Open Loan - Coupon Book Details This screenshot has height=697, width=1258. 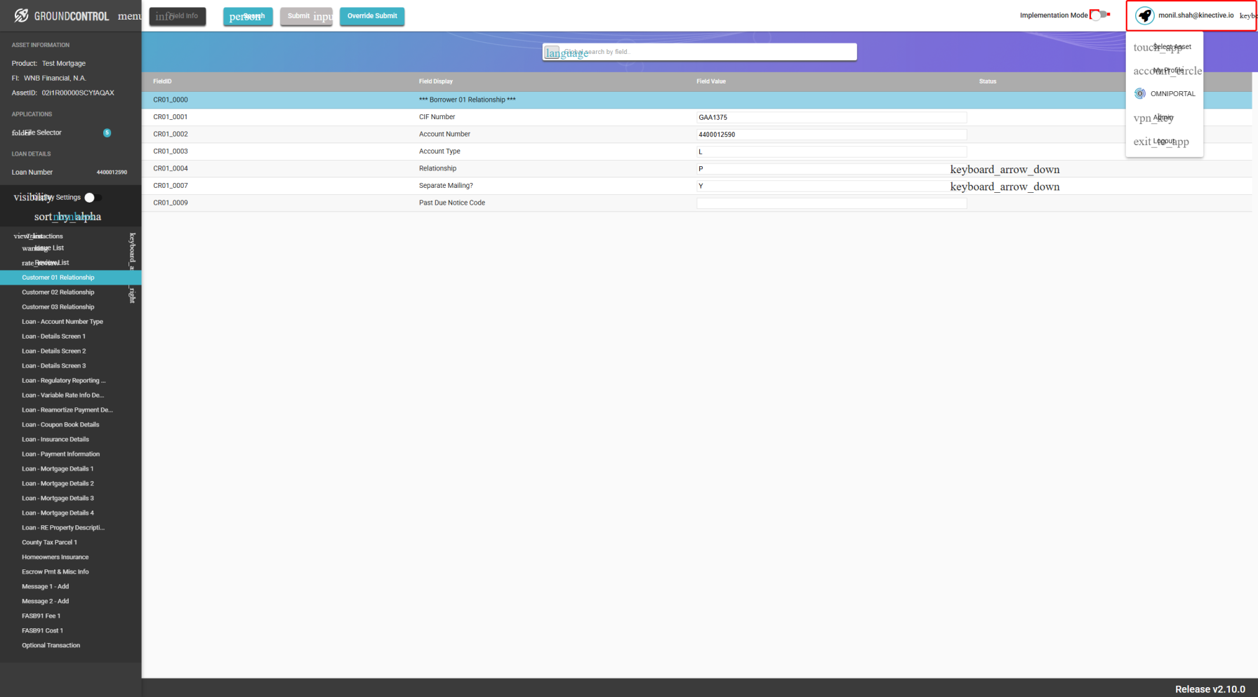coord(60,425)
